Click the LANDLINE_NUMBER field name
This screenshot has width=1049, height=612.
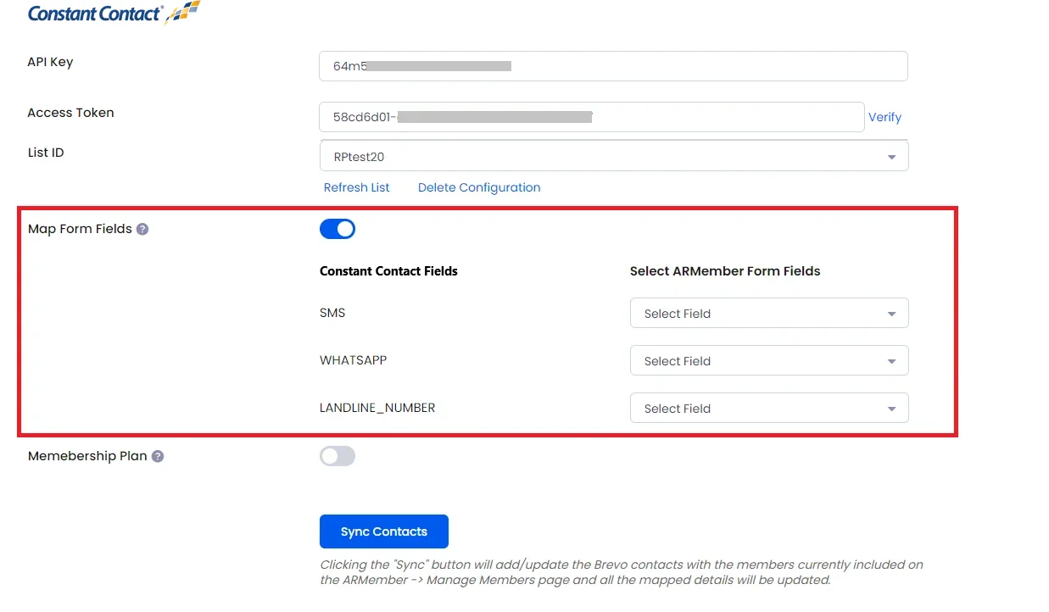click(x=377, y=408)
